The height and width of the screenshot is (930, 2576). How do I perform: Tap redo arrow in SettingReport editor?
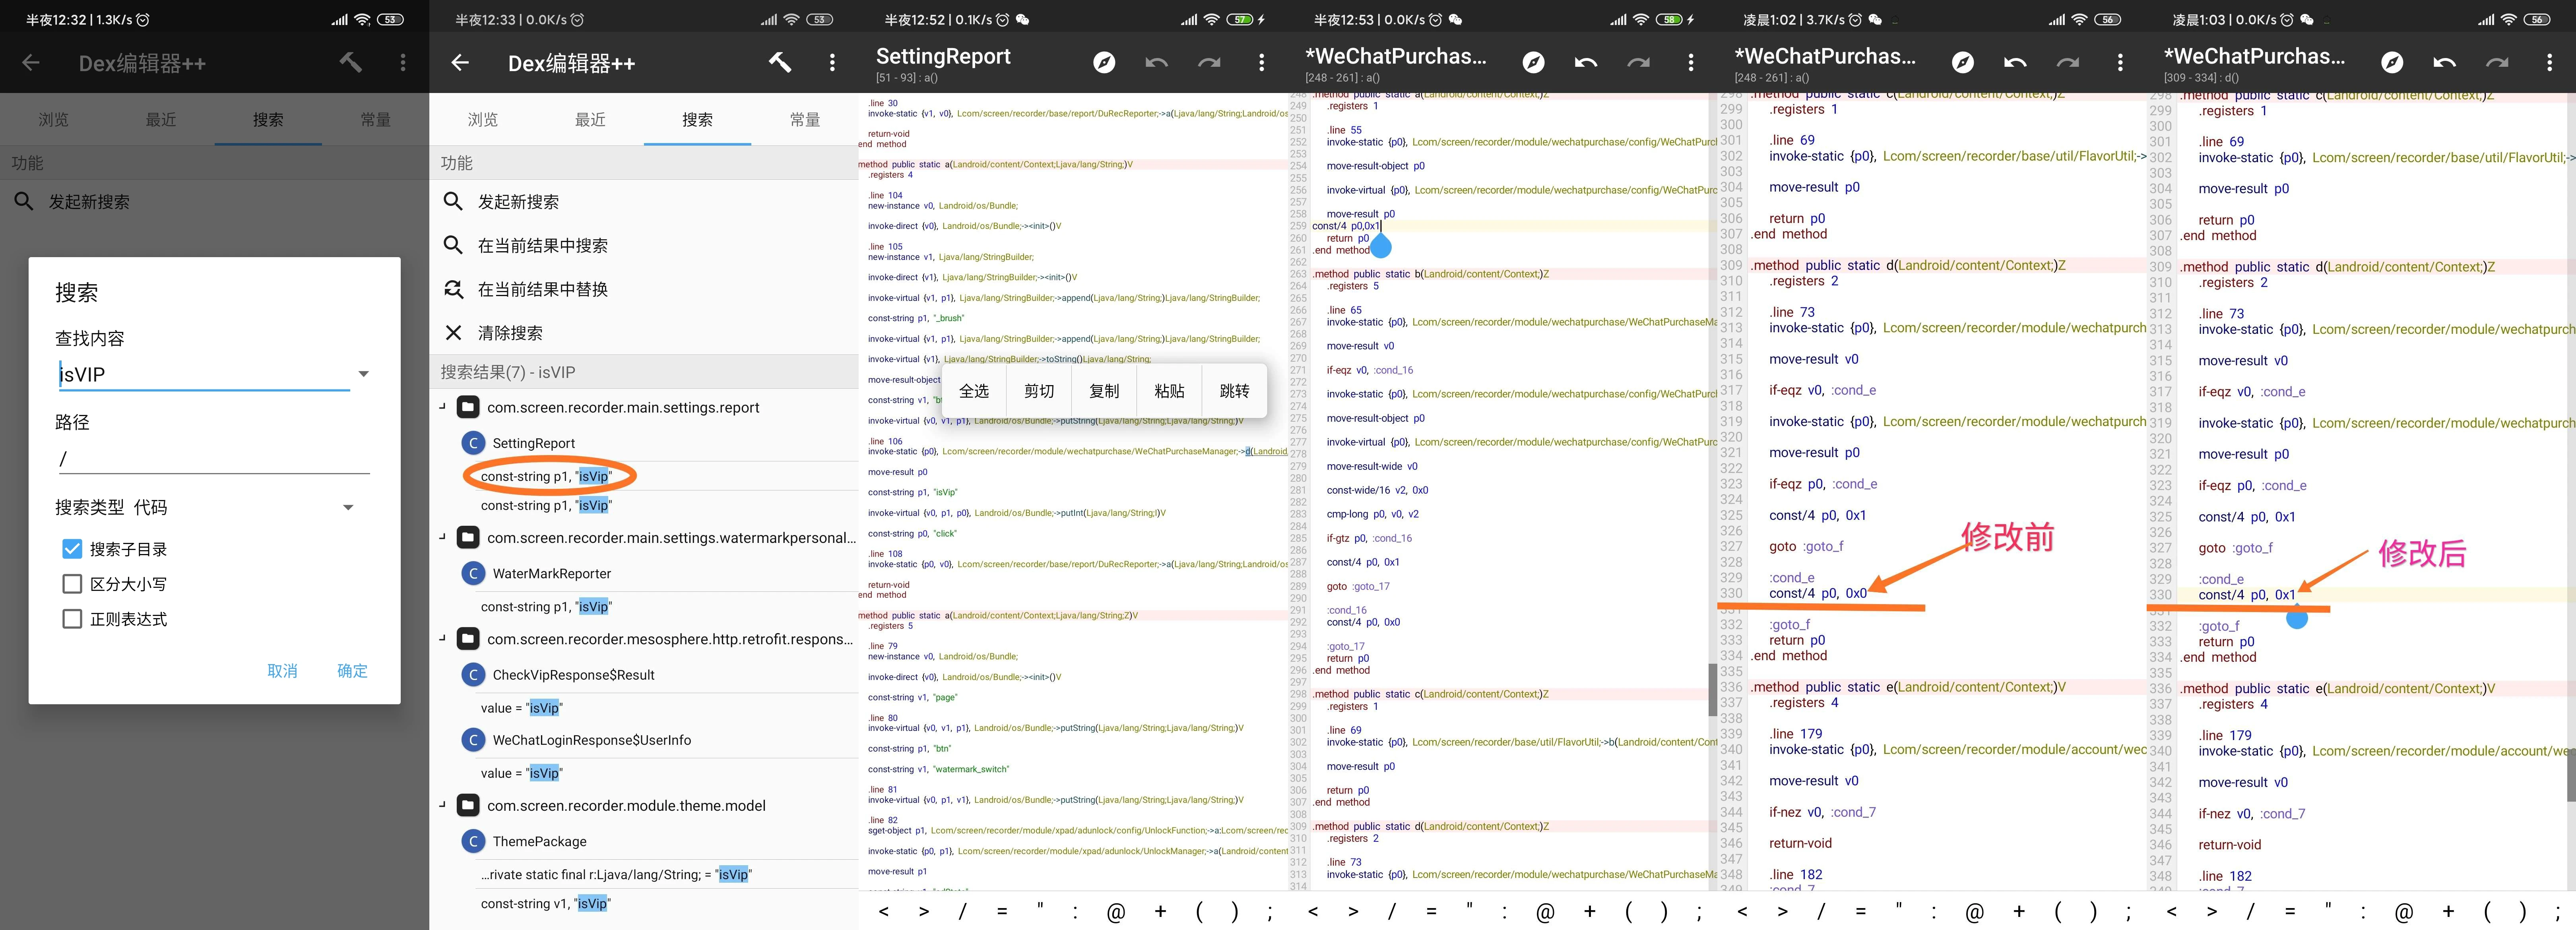coord(1209,63)
